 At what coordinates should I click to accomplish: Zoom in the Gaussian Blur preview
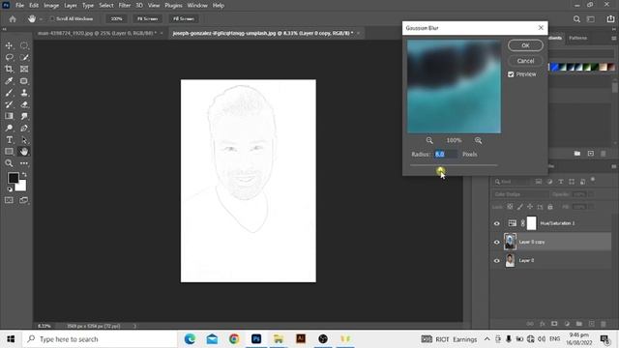coord(478,140)
